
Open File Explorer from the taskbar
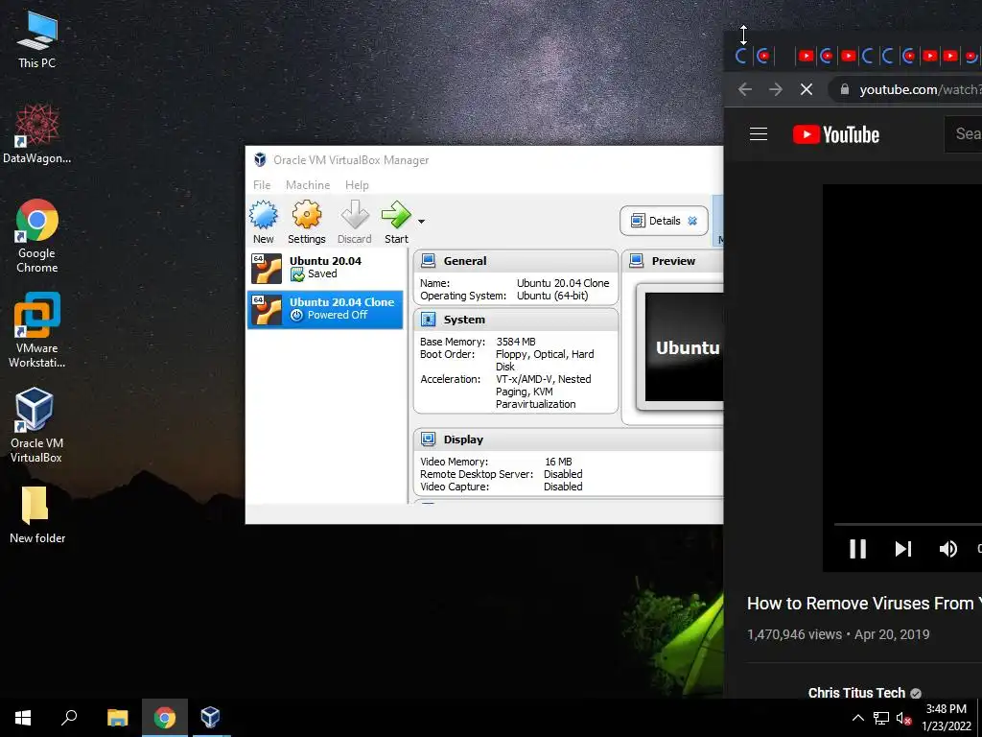118,718
